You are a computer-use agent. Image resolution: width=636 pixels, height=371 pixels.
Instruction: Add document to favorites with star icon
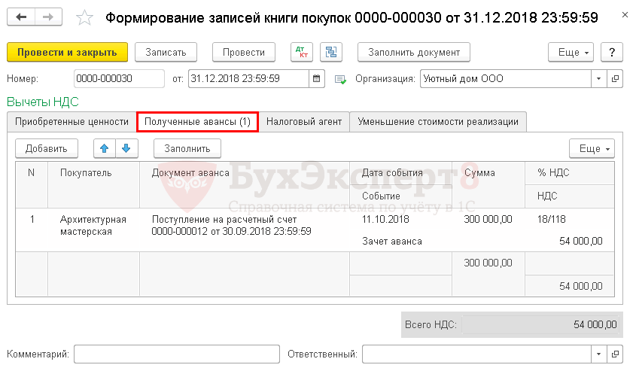86,17
